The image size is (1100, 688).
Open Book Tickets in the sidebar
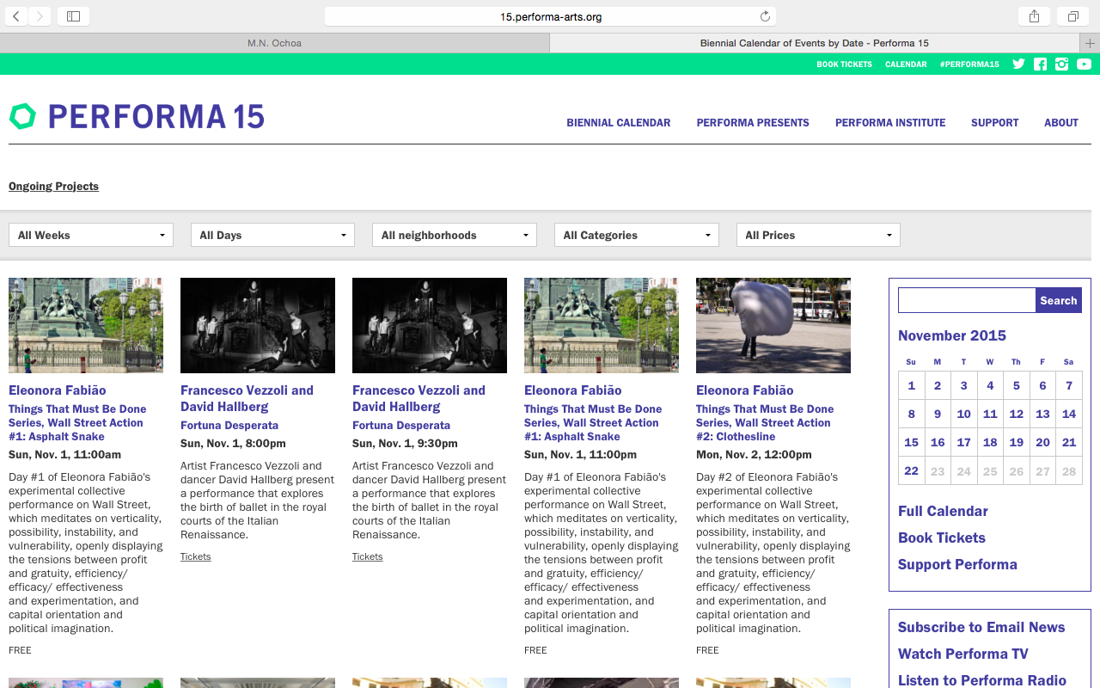point(942,537)
